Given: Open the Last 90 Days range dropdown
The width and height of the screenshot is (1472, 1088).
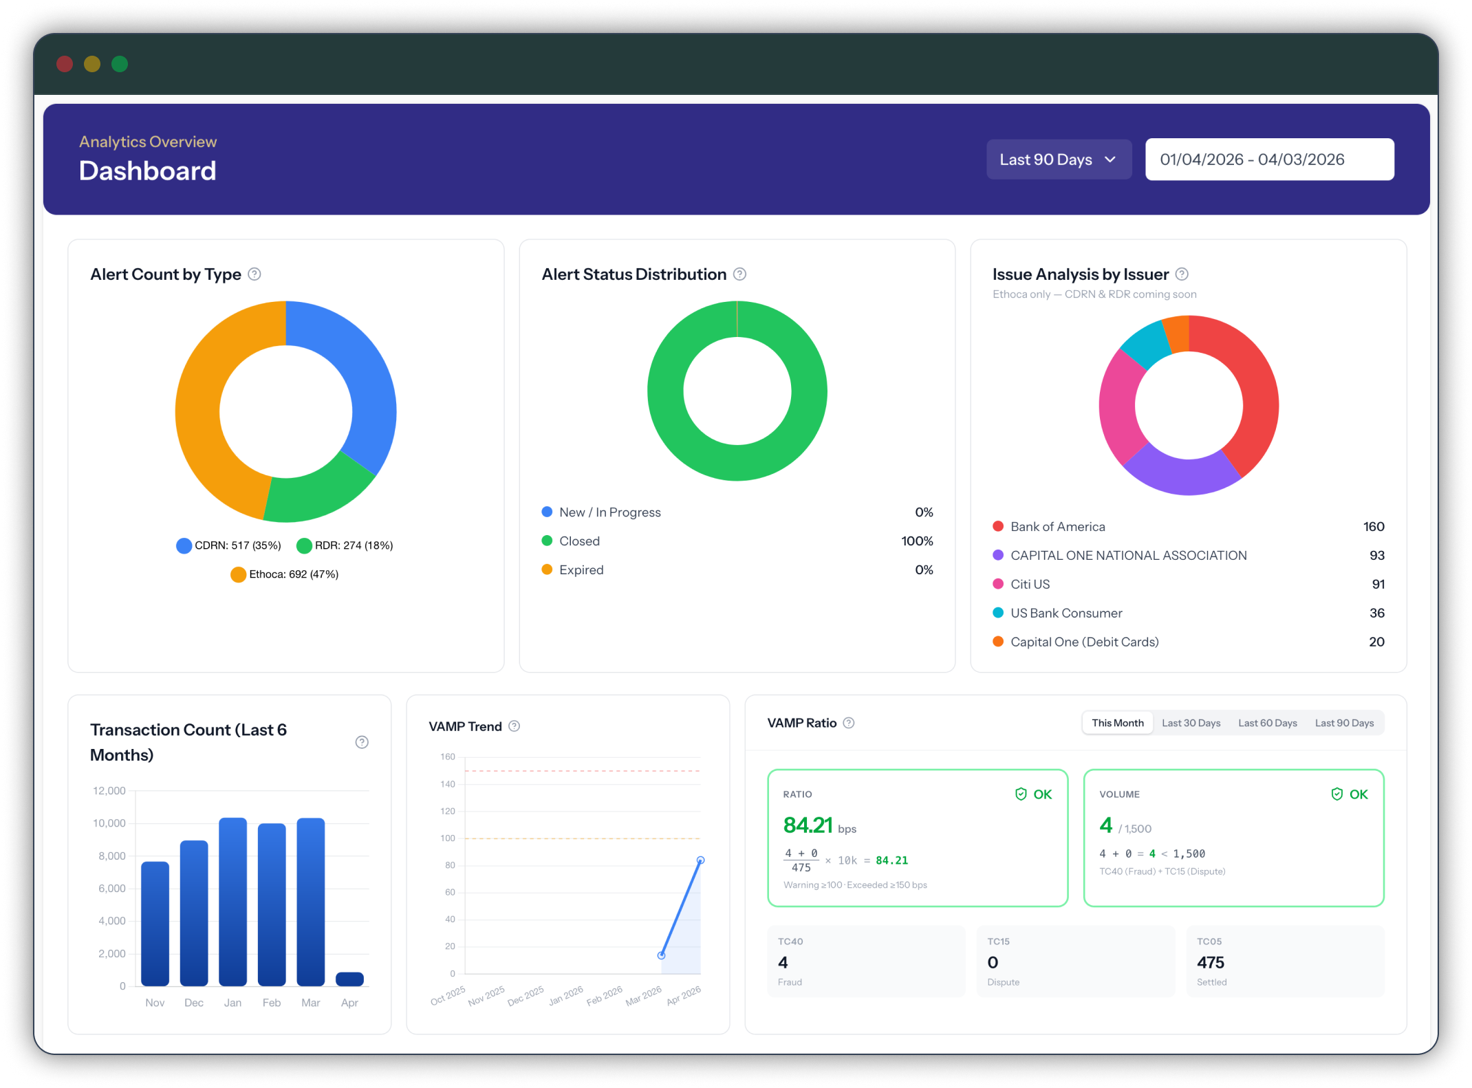Looking at the screenshot, I should (1046, 160).
